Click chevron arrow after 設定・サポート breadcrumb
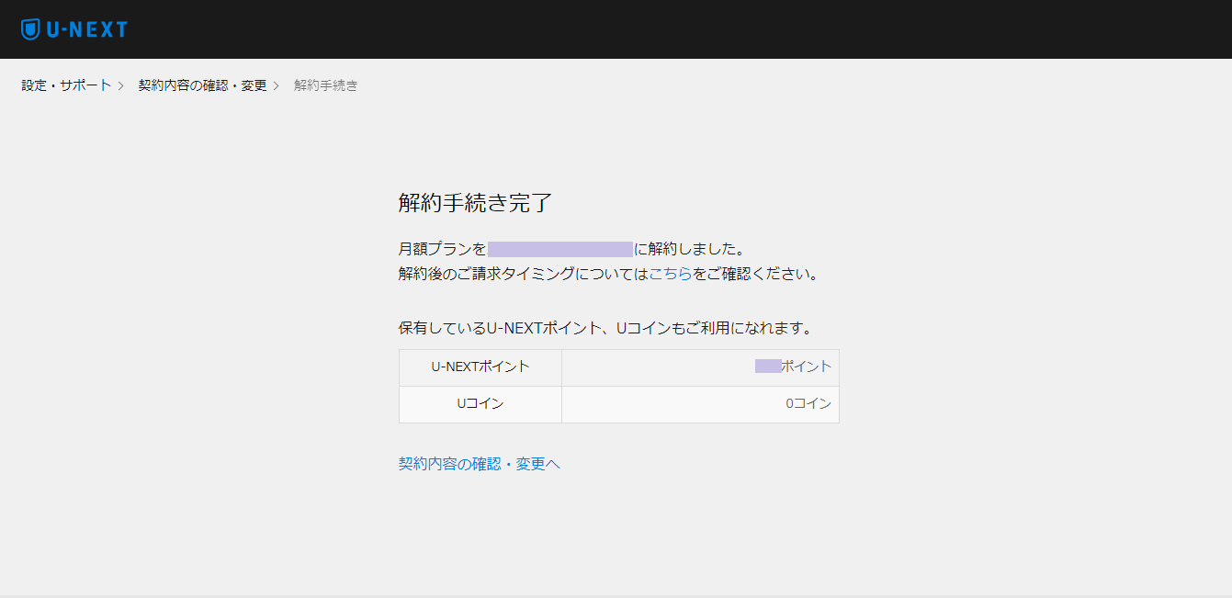Image resolution: width=1232 pixels, height=598 pixels. (x=120, y=85)
